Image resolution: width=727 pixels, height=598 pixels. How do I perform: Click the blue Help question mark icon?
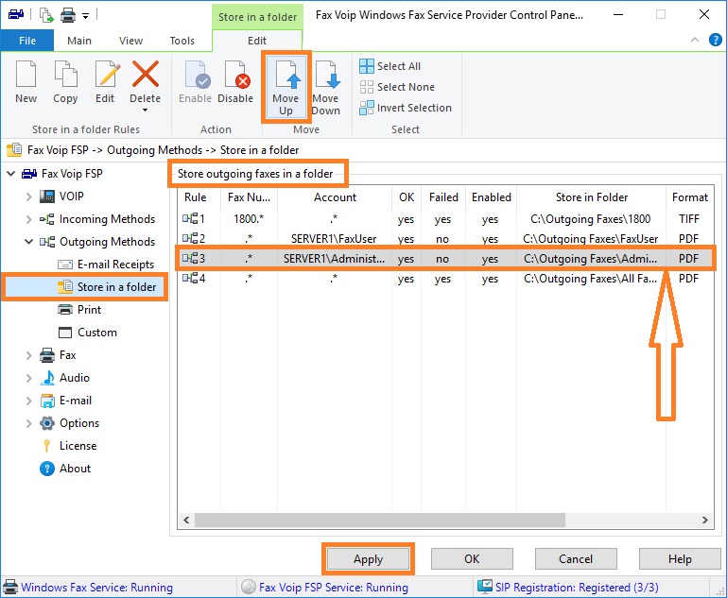pyautogui.click(x=715, y=41)
